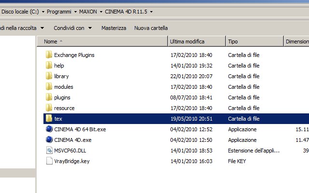The image size is (309, 193).
Task: Select the CINEMA 4D 64 Bit.exe file name
Action: pyautogui.click(x=80, y=129)
